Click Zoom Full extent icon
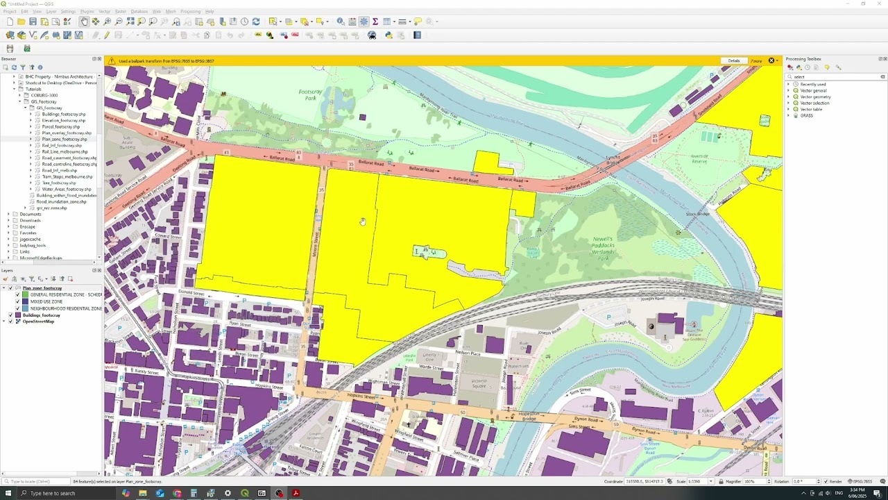Image resolution: width=888 pixels, height=500 pixels. (x=130, y=22)
